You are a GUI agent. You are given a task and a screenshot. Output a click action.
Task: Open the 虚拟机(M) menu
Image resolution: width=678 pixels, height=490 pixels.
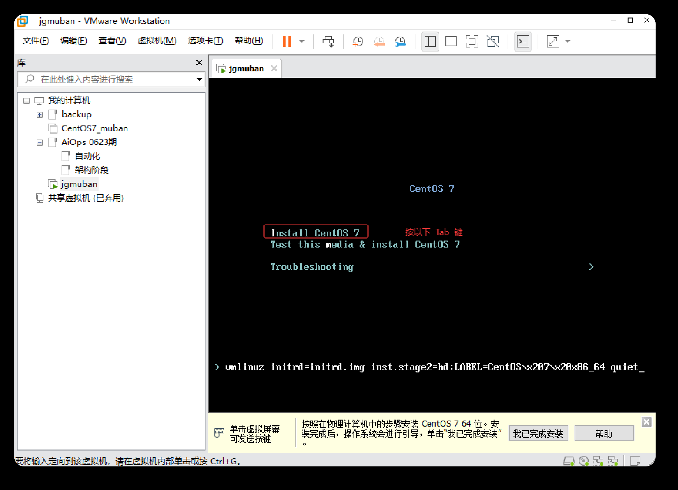[157, 41]
